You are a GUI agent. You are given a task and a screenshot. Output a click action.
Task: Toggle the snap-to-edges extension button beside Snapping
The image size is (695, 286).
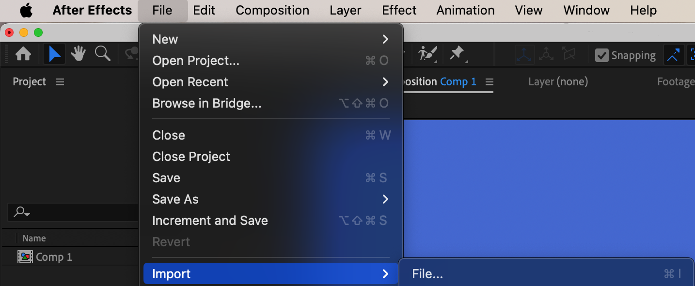click(673, 55)
